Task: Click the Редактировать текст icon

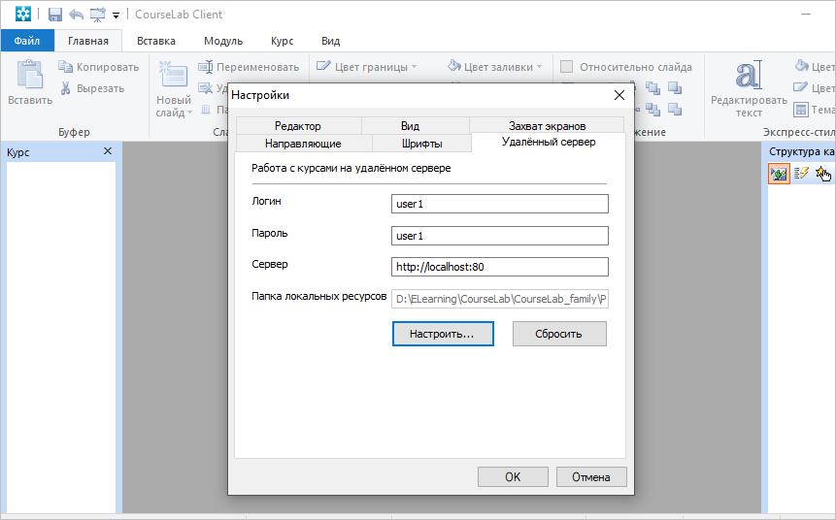Action: point(749,75)
